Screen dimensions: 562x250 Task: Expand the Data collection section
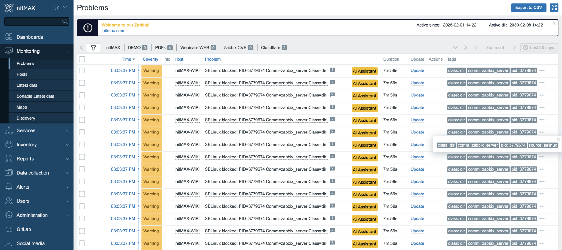pyautogui.click(x=67, y=173)
